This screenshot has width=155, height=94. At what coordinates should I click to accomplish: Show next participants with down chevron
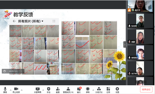(x=141, y=82)
